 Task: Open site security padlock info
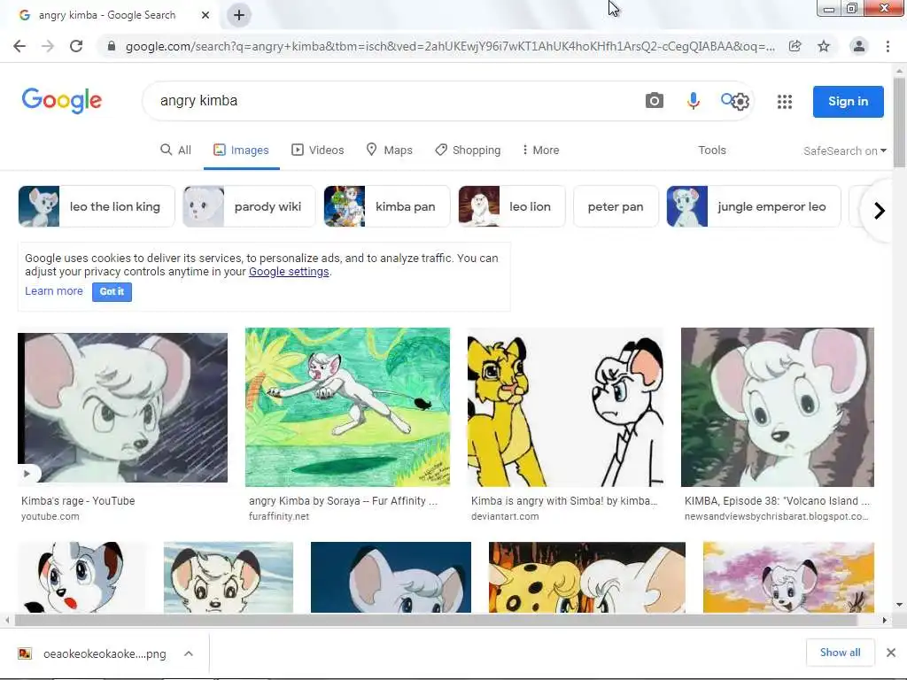click(112, 46)
